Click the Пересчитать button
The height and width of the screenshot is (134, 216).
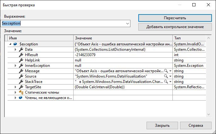(x=175, y=18)
